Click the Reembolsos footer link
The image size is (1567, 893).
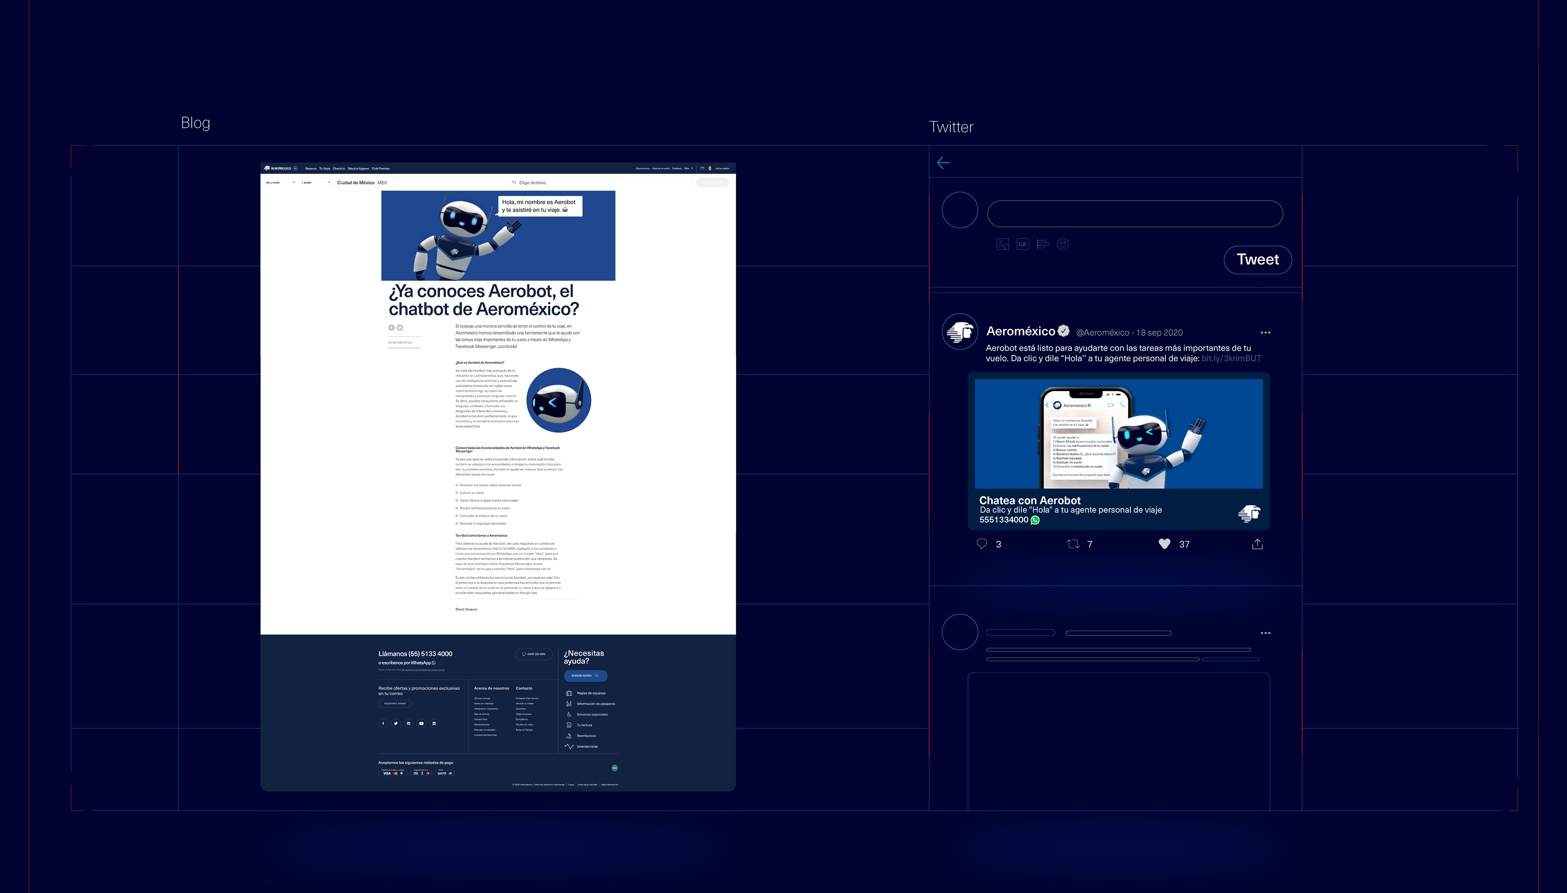586,736
